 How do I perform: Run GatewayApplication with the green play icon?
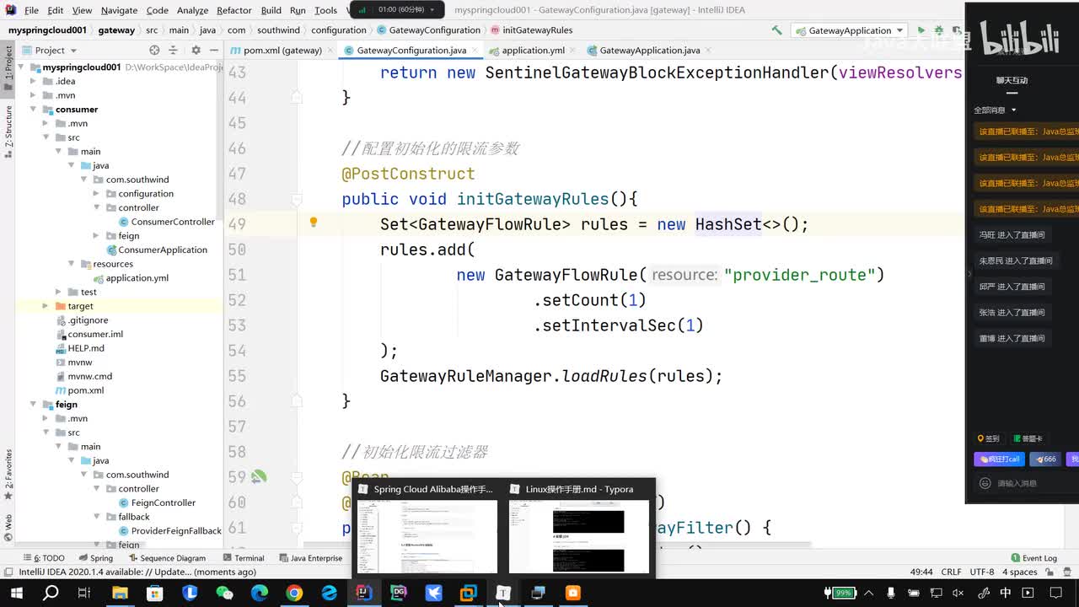pos(921,30)
